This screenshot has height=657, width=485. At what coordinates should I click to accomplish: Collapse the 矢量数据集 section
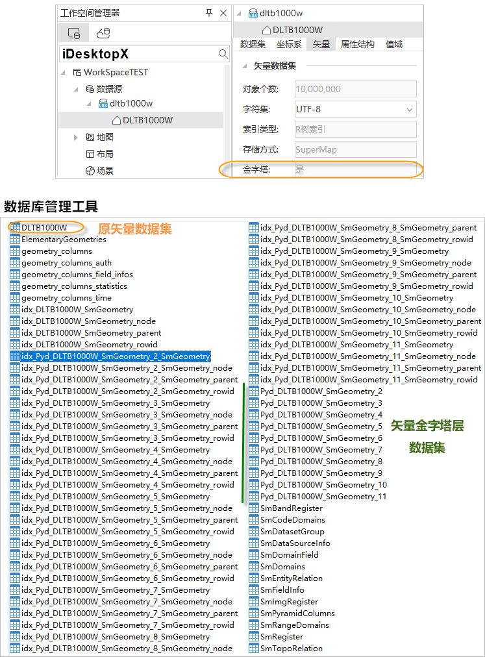tap(246, 66)
